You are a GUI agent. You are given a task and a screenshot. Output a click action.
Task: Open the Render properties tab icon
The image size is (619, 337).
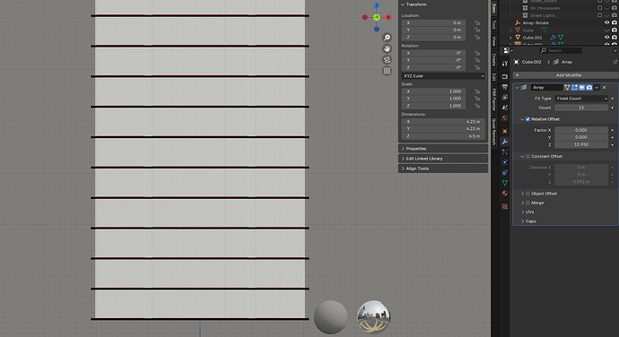tap(504, 76)
